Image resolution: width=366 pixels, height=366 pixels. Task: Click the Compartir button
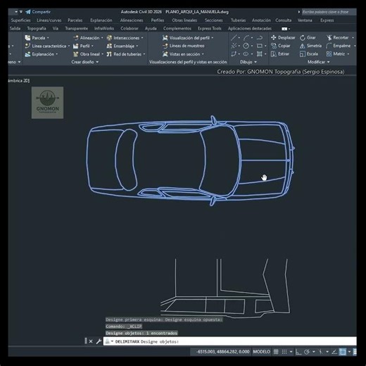38,12
